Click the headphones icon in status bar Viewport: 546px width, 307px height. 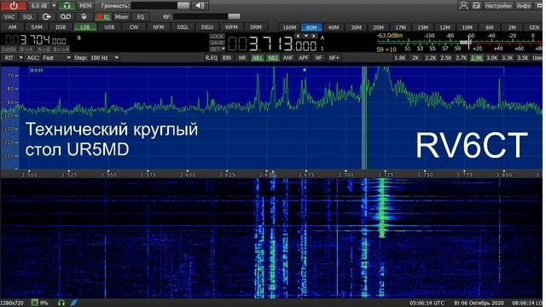(x=61, y=303)
